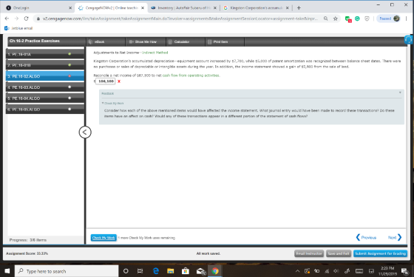Reload the current page
The image size is (414, 277).
coord(26,19)
